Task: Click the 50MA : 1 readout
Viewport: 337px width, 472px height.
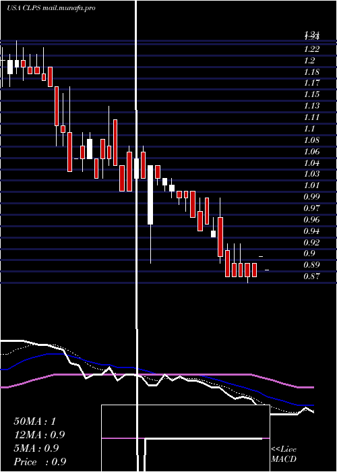Action: click(35, 421)
